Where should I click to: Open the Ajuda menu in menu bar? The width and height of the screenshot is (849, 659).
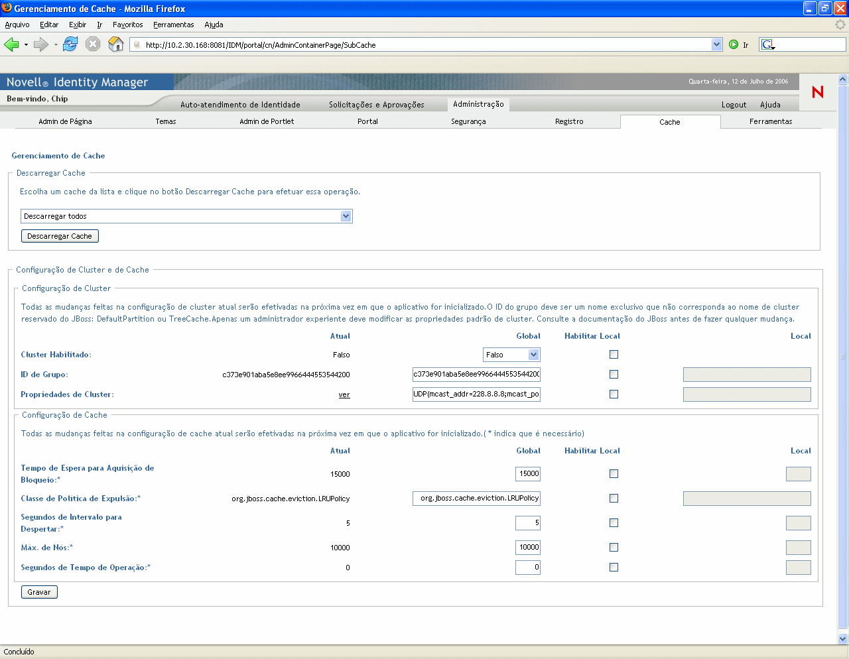tap(214, 25)
